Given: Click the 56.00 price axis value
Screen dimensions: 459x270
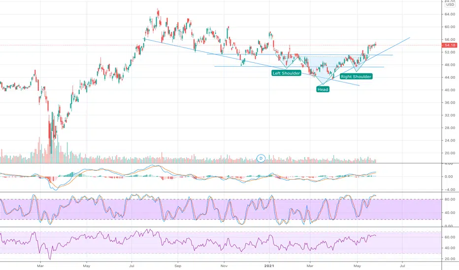Looking at the screenshot, I should point(450,39).
